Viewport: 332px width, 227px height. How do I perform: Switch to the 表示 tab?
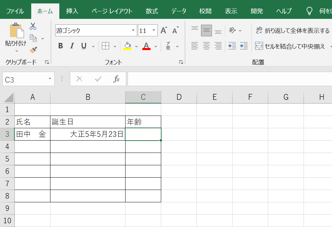231,11
